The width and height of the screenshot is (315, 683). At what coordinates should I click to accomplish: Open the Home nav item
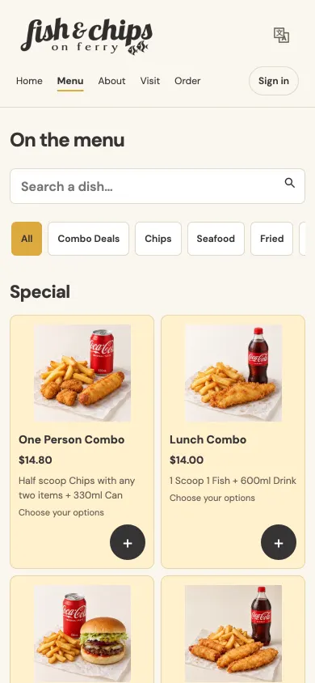pyautogui.click(x=29, y=81)
